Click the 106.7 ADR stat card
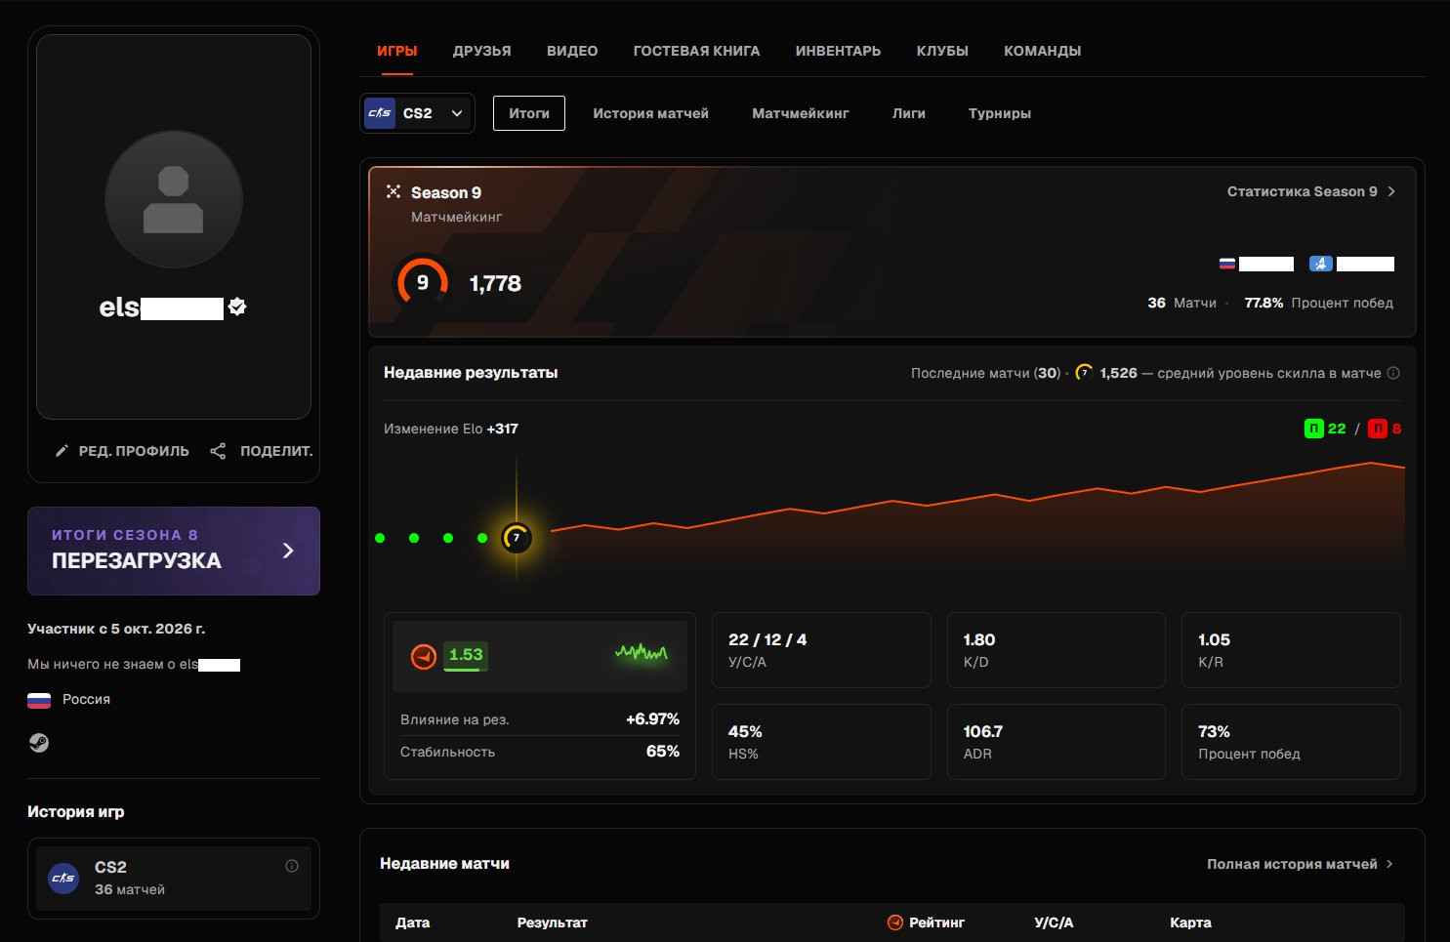This screenshot has height=942, width=1450. coord(1056,742)
